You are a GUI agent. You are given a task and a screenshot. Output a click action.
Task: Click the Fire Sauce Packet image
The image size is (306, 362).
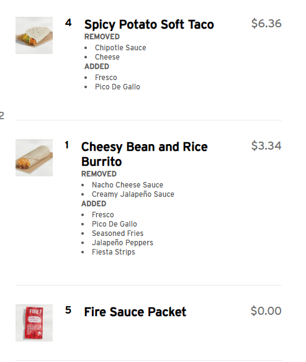click(x=34, y=323)
